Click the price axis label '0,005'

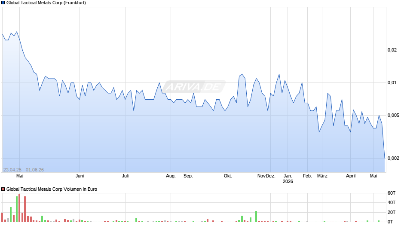[393, 115]
